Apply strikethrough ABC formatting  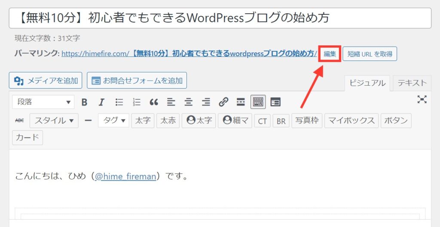tap(19, 120)
